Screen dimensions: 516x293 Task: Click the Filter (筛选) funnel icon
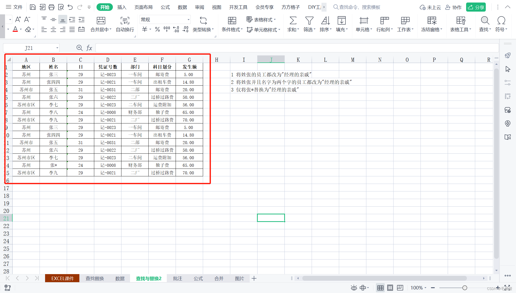click(x=309, y=21)
